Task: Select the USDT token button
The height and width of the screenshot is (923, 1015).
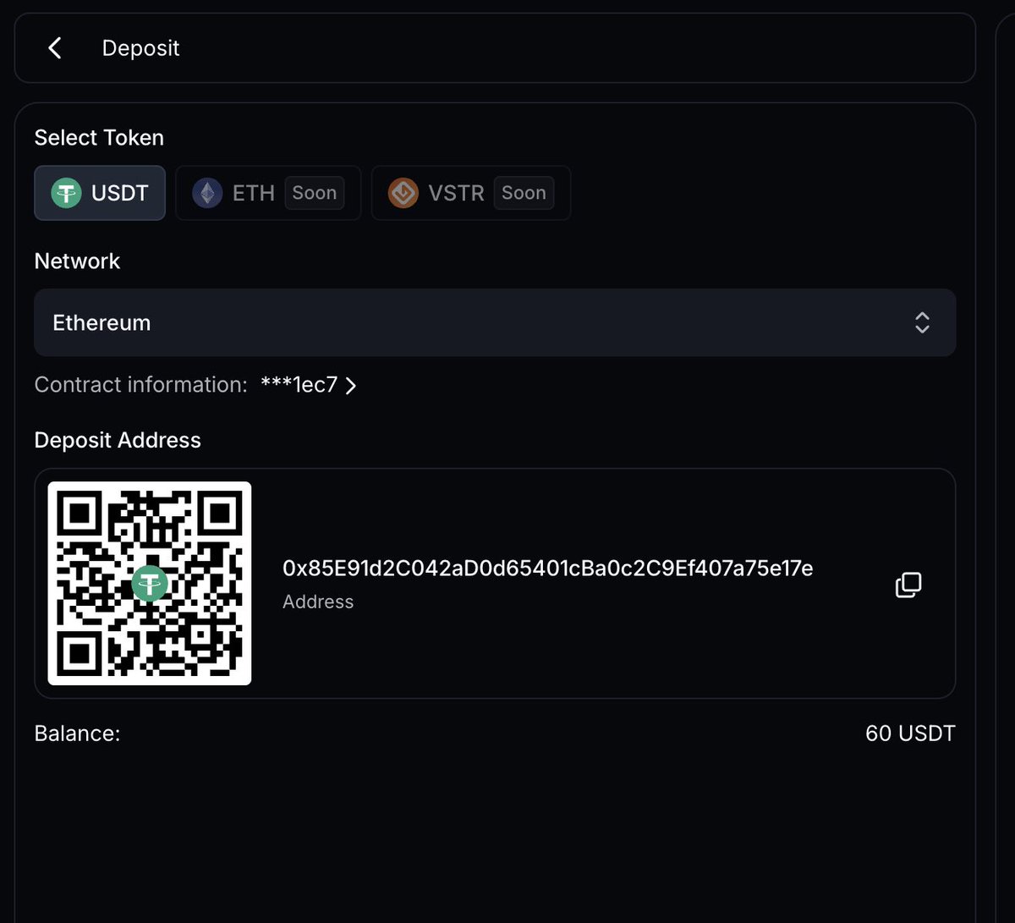Action: (100, 193)
